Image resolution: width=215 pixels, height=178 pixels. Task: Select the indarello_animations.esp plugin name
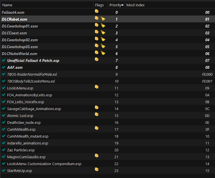coord(28,143)
